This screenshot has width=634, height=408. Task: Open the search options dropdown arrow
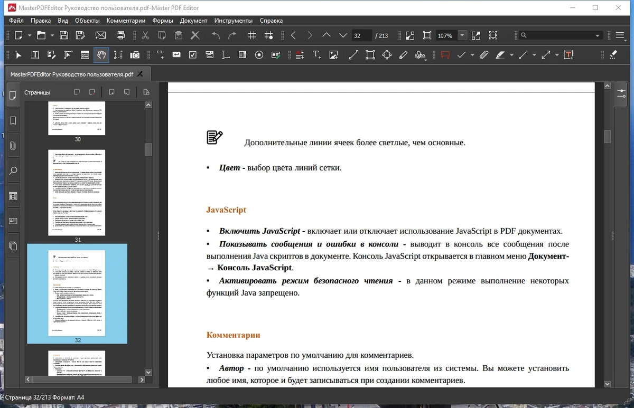click(598, 35)
